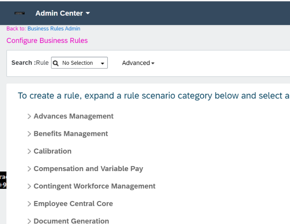
Task: Select Employee Central Core category label
Action: (73, 204)
